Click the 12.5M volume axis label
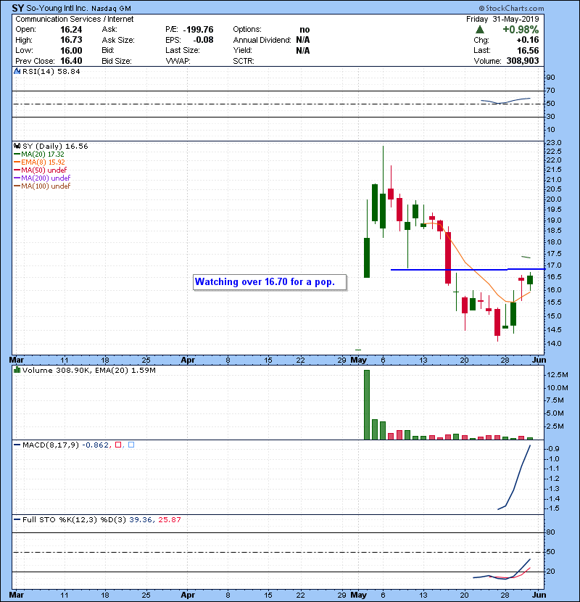Image resolution: width=580 pixels, height=602 pixels. pyautogui.click(x=557, y=375)
